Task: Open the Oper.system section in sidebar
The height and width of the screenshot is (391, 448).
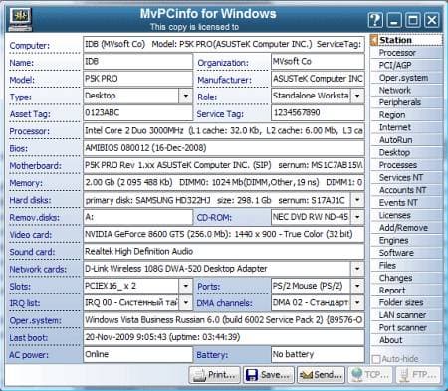Action: (407, 78)
